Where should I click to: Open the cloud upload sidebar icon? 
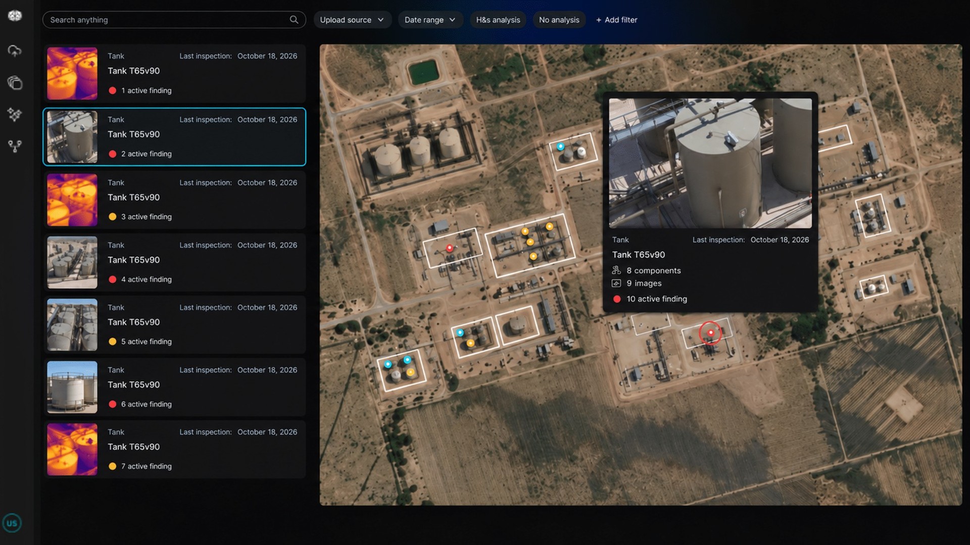pyautogui.click(x=15, y=50)
